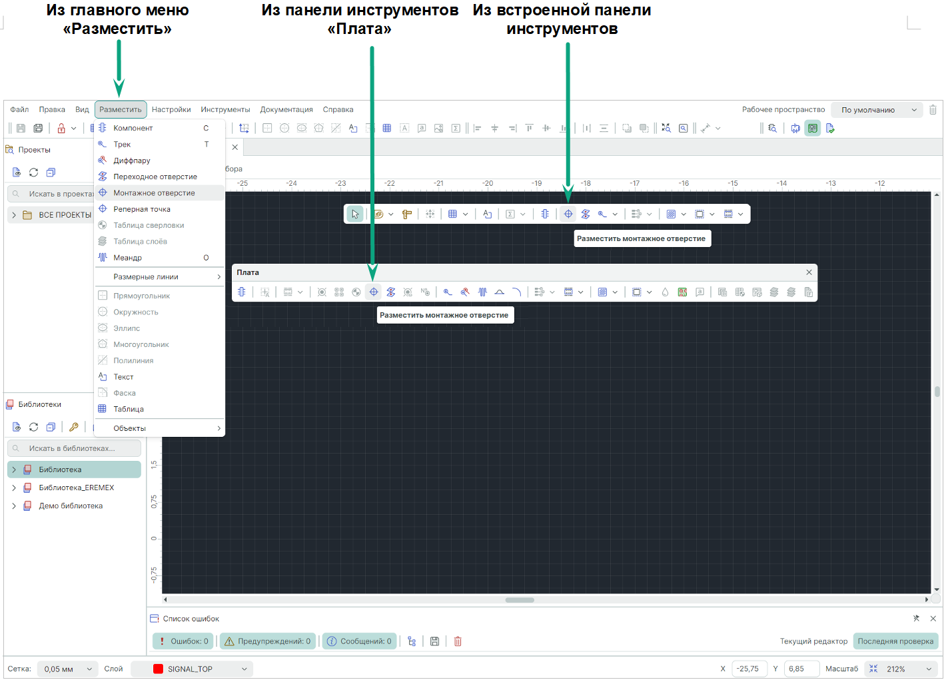Click the trash icon beside workspace selector
Screen dimensions: 944x680
(x=933, y=110)
